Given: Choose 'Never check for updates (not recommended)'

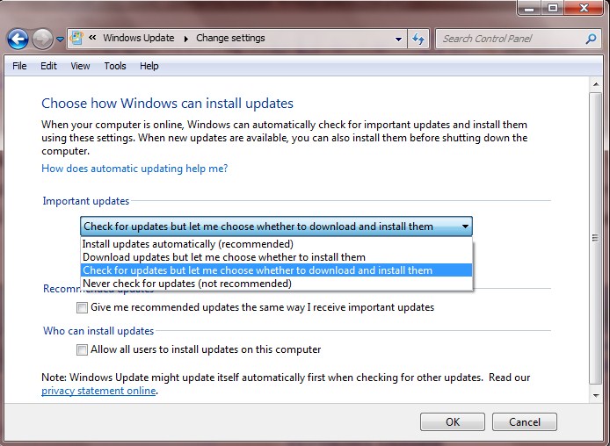Looking at the screenshot, I should tap(277, 284).
